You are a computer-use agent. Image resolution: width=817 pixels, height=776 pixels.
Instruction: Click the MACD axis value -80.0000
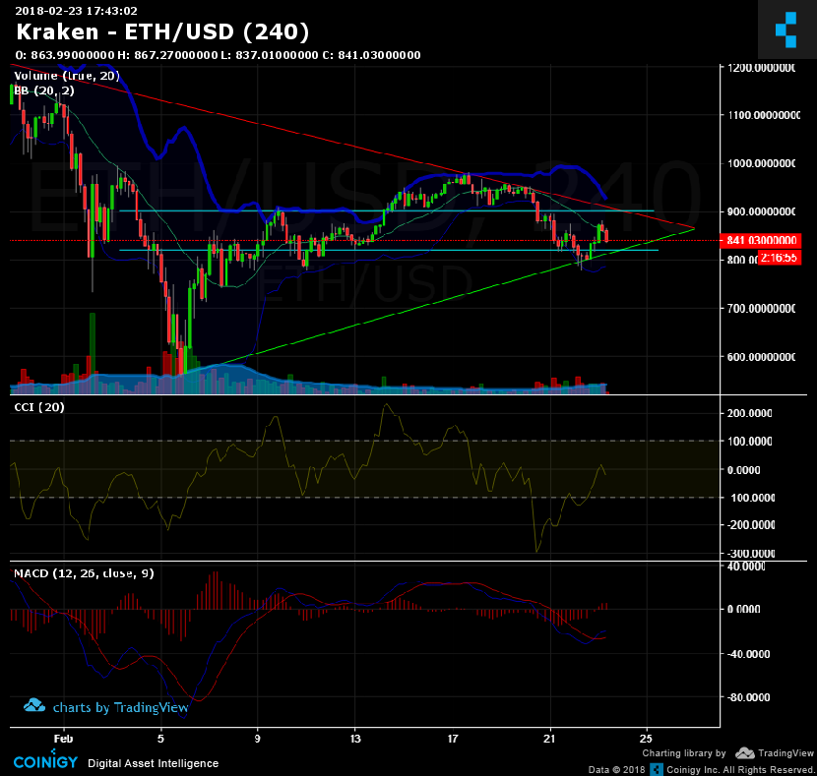point(748,697)
